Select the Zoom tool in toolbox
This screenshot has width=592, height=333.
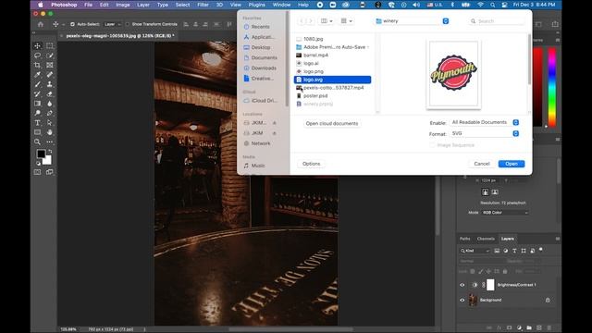click(37, 142)
